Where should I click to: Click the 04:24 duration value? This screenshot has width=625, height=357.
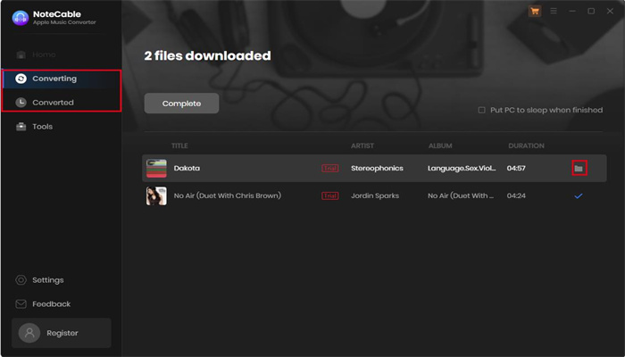[x=516, y=195]
